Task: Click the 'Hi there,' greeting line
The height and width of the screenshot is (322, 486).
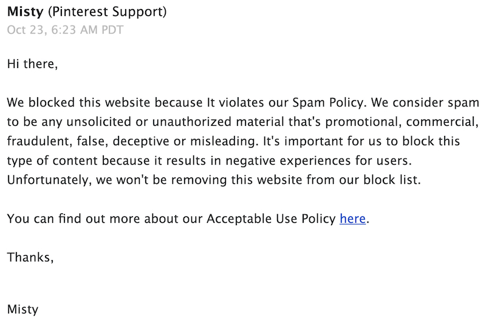Action: pyautogui.click(x=32, y=64)
